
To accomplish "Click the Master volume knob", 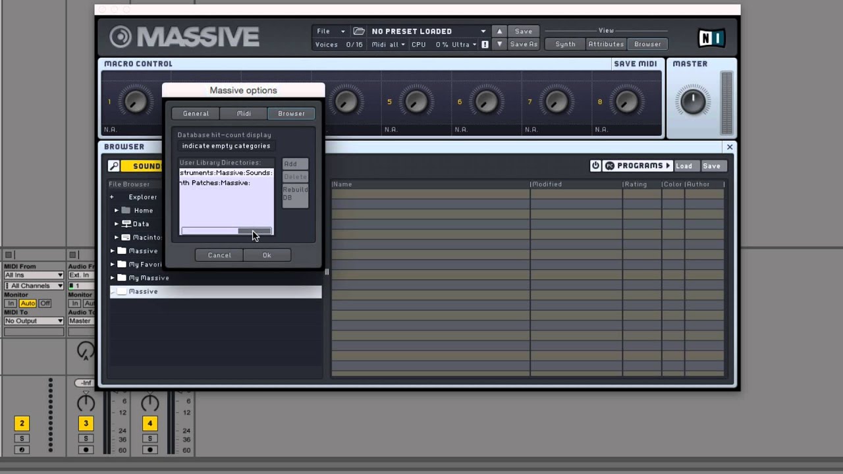I will tap(692, 101).
